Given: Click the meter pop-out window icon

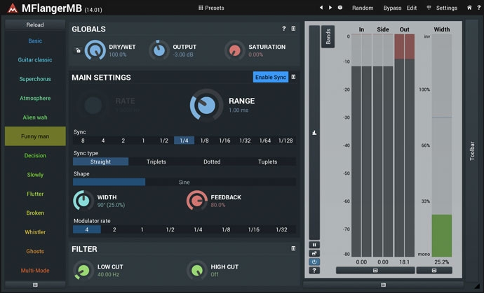Looking at the screenshot, I should pos(314,253).
